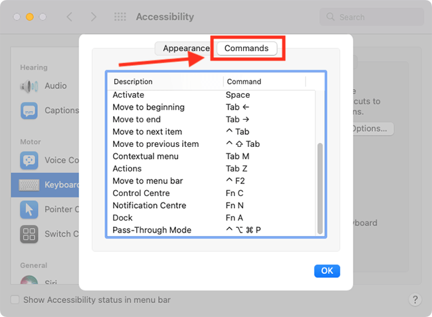Open Pointer Control cursor icon
The height and width of the screenshot is (317, 432).
click(x=29, y=209)
